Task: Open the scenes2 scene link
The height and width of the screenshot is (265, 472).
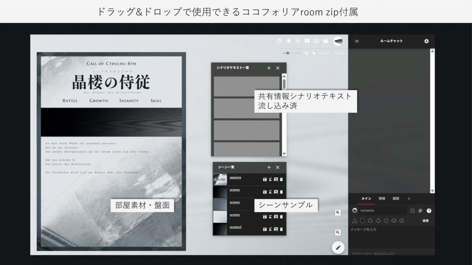Action: click(236, 227)
